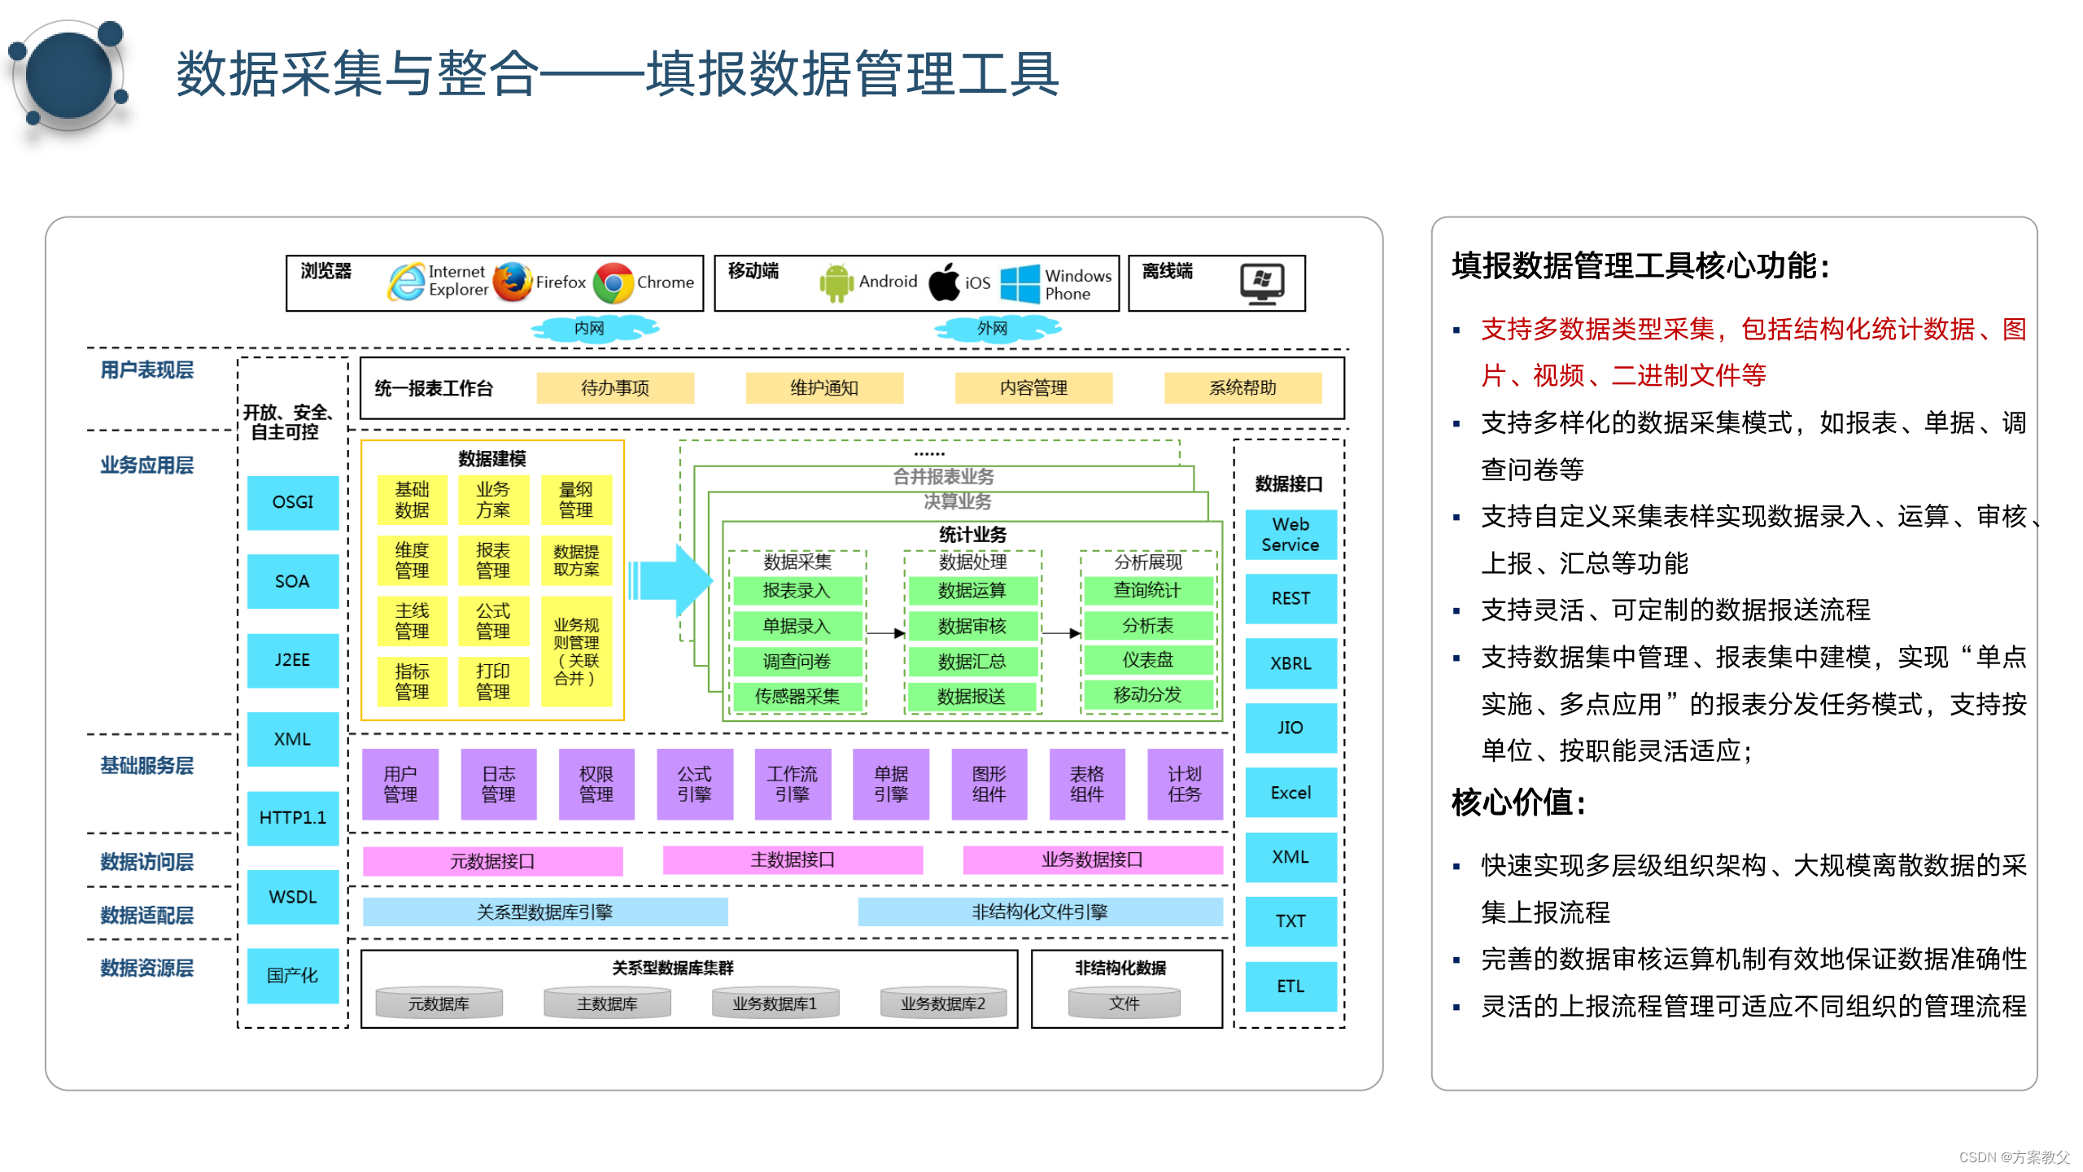Click the SOA block
The height and width of the screenshot is (1172, 2083).
293,581
